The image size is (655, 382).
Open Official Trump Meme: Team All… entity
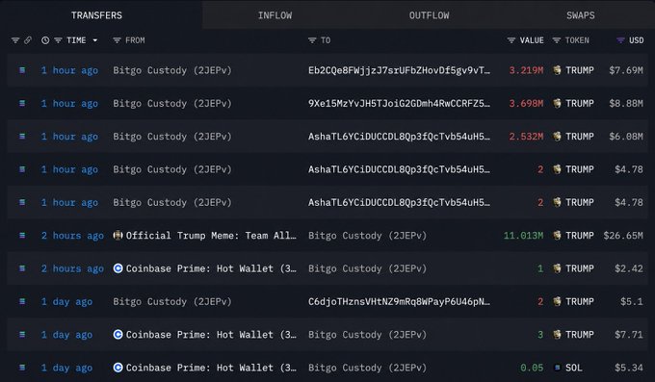click(x=211, y=236)
